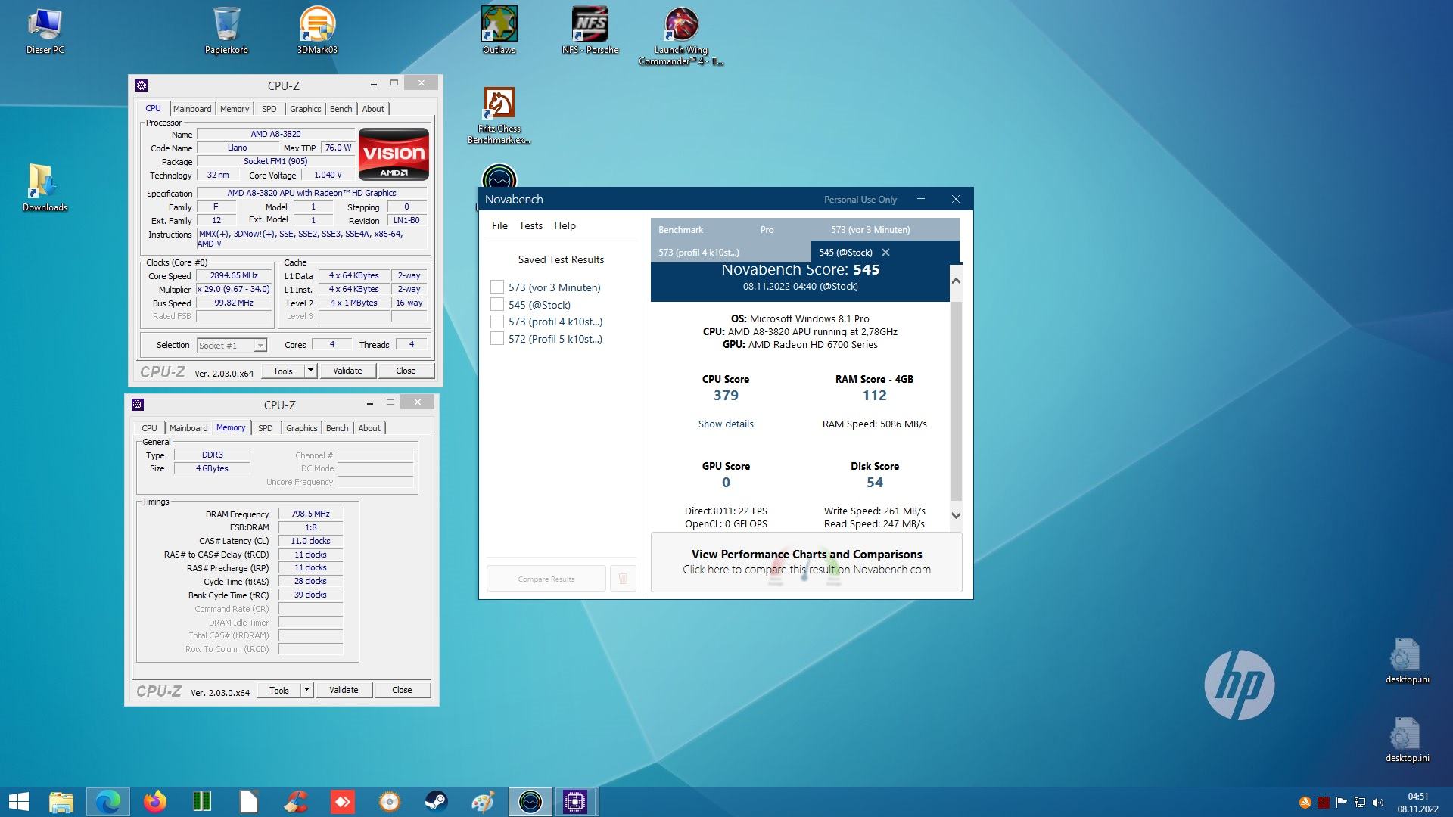Open the orange disc burner taskbar icon
Viewport: 1453px width, 817px height.
[389, 802]
